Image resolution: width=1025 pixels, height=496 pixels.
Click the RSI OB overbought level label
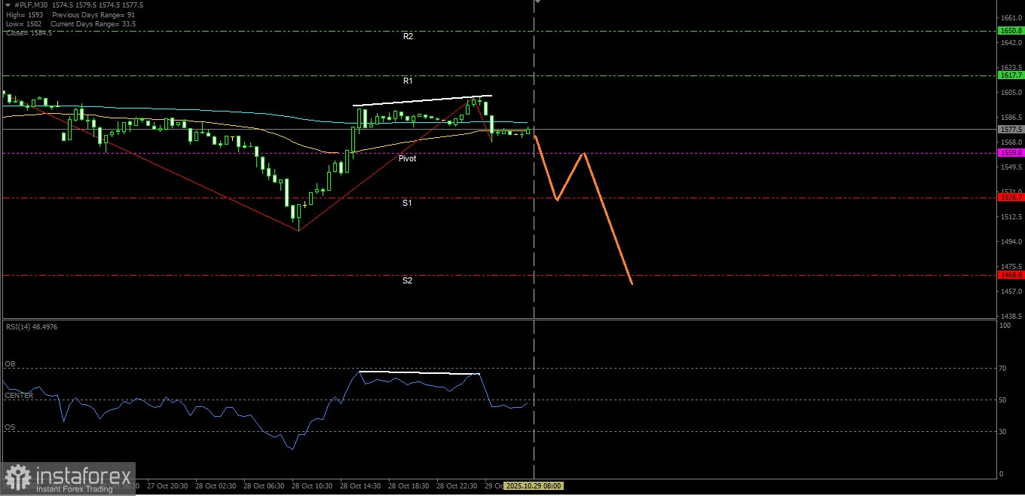[x=10, y=364]
